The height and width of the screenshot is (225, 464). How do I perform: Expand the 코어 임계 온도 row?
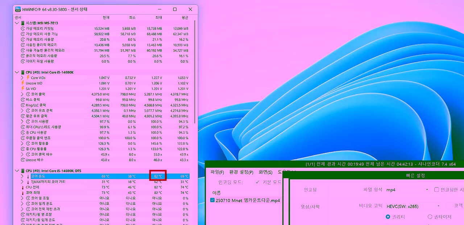[x=22, y=203]
